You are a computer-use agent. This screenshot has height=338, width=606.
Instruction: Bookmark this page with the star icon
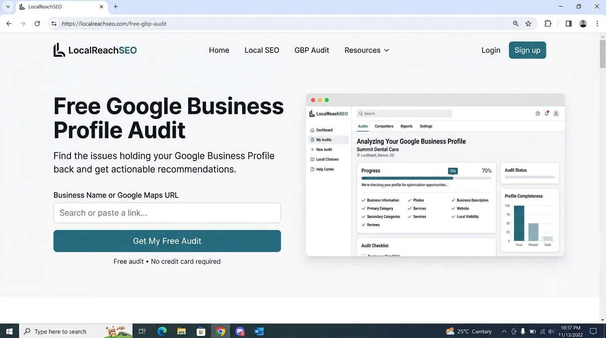pos(528,24)
